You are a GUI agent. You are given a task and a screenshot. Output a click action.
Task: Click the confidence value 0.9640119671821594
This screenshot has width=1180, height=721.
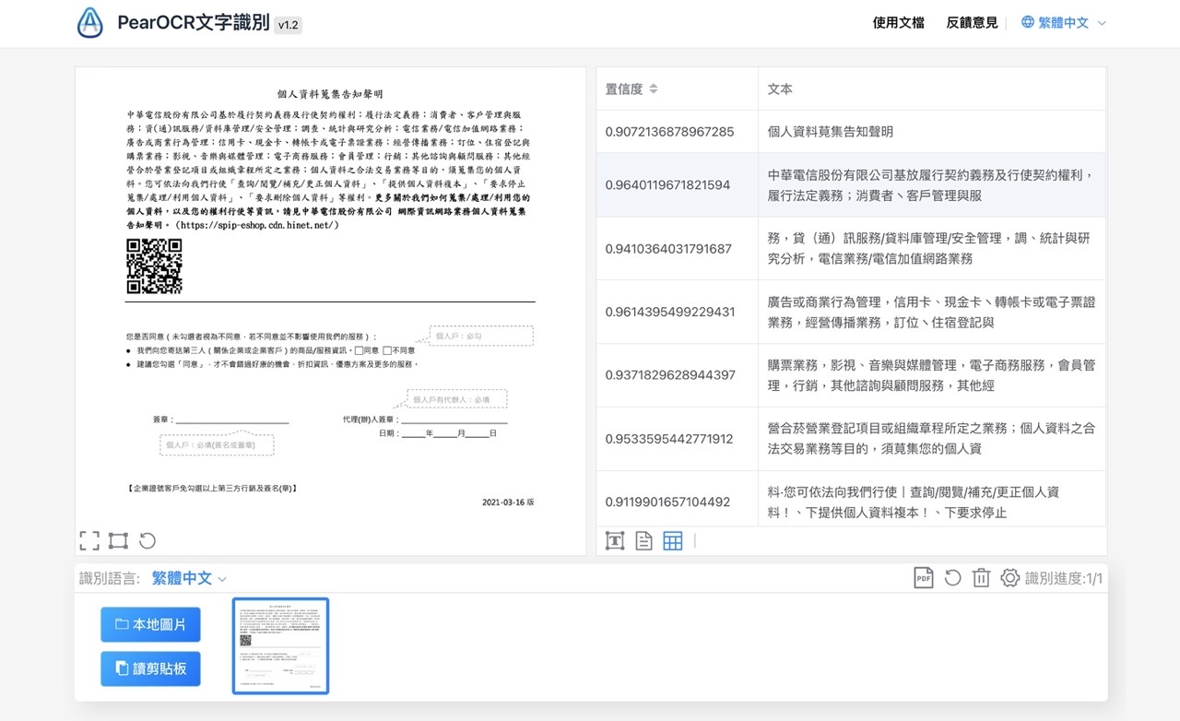tap(667, 185)
